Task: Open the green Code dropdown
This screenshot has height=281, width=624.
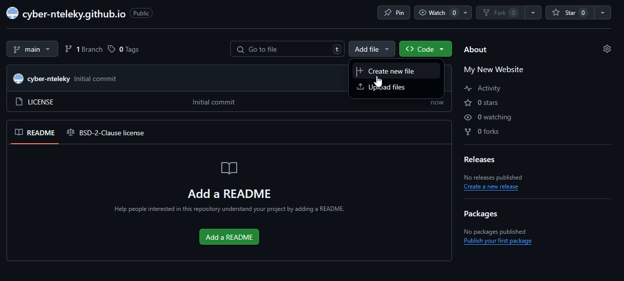Action: [426, 49]
